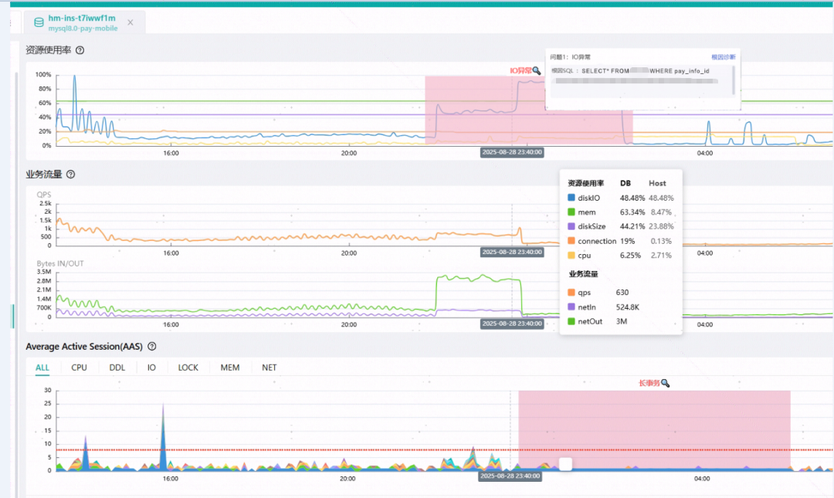Click the white square marker on AAS chart

point(565,465)
